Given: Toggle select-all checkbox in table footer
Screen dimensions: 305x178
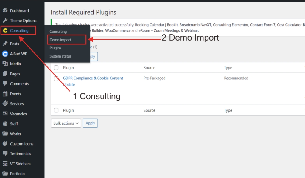Looking at the screenshot, I should coord(56,110).
